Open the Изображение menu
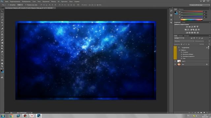Image resolution: width=211 pixels, height=118 pixels. coord(26,2)
